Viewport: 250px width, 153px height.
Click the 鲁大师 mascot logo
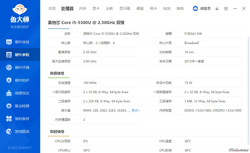[x=20, y=9]
